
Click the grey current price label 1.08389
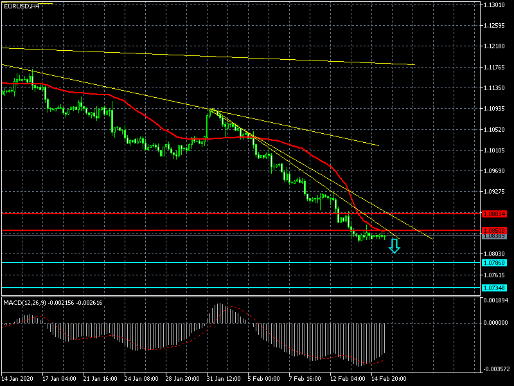(x=494, y=236)
